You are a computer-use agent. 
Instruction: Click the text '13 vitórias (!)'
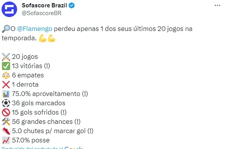(31, 66)
